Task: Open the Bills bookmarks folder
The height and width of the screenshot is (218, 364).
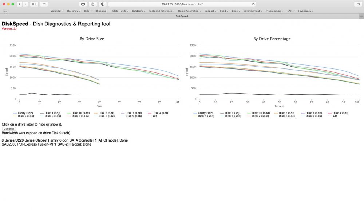Action: [x=88, y=11]
